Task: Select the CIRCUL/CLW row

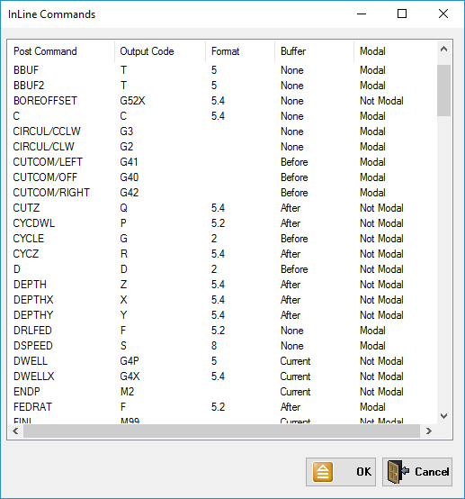Action: coord(222,147)
